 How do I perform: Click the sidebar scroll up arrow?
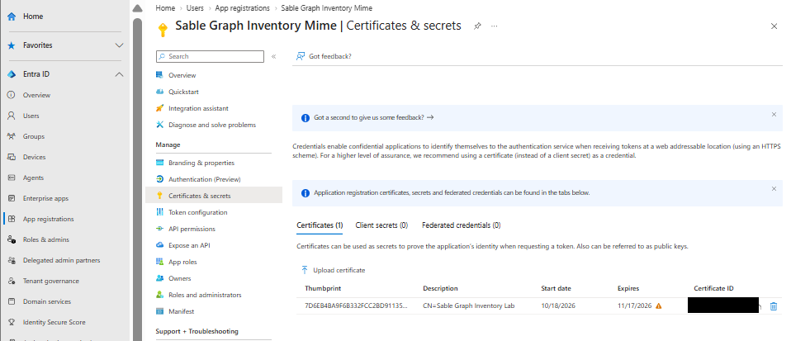pos(137,8)
